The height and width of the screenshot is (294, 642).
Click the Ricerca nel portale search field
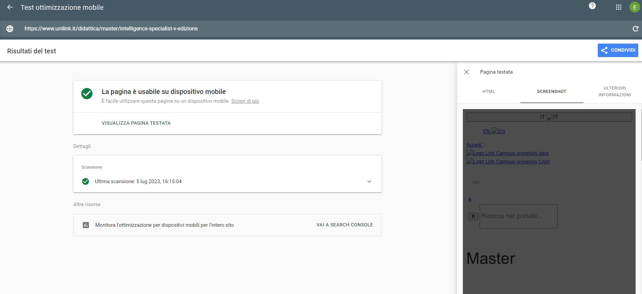[519, 216]
